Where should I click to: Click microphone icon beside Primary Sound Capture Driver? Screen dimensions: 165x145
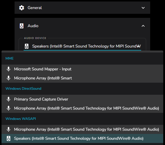[9, 99]
